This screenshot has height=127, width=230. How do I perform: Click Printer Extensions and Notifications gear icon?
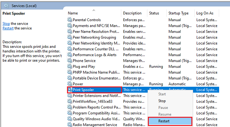pos(70,96)
